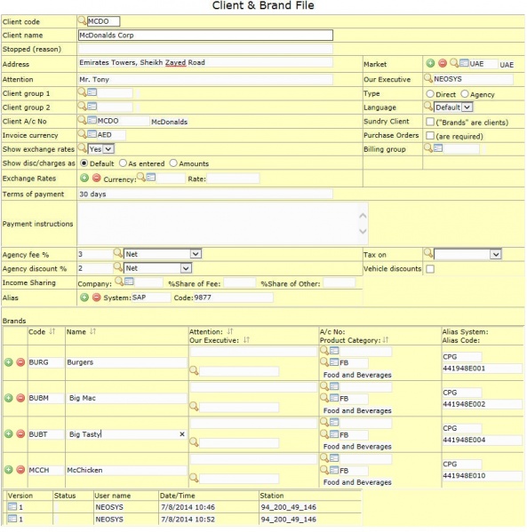This screenshot has width=527, height=532.
Task: Click the Terms of payment field
Action: pyautogui.click(x=205, y=194)
